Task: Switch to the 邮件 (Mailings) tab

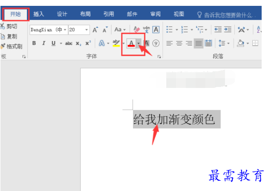Action: (x=132, y=14)
